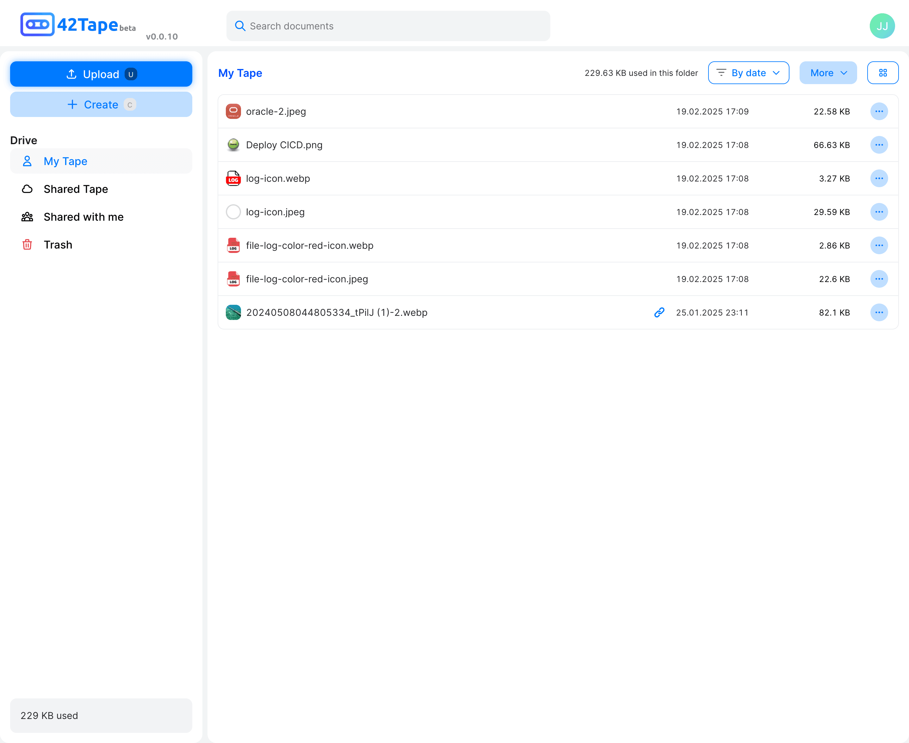Expand the More dropdown
909x743 pixels.
tap(828, 73)
